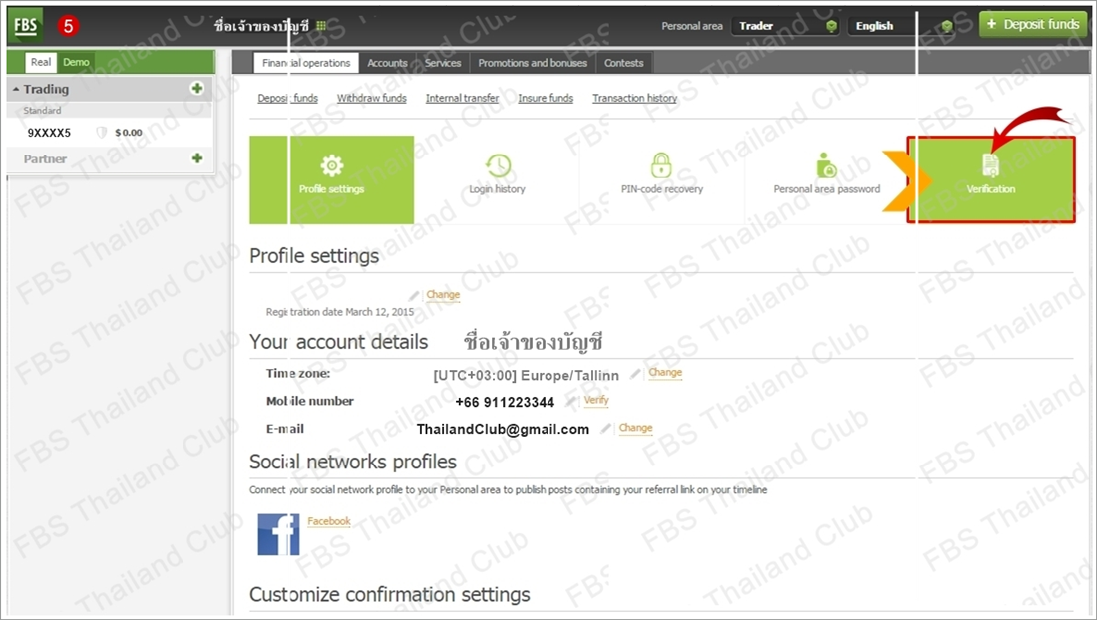This screenshot has height=620, width=1097.
Task: Click Change link above Registration date
Action: [443, 294]
